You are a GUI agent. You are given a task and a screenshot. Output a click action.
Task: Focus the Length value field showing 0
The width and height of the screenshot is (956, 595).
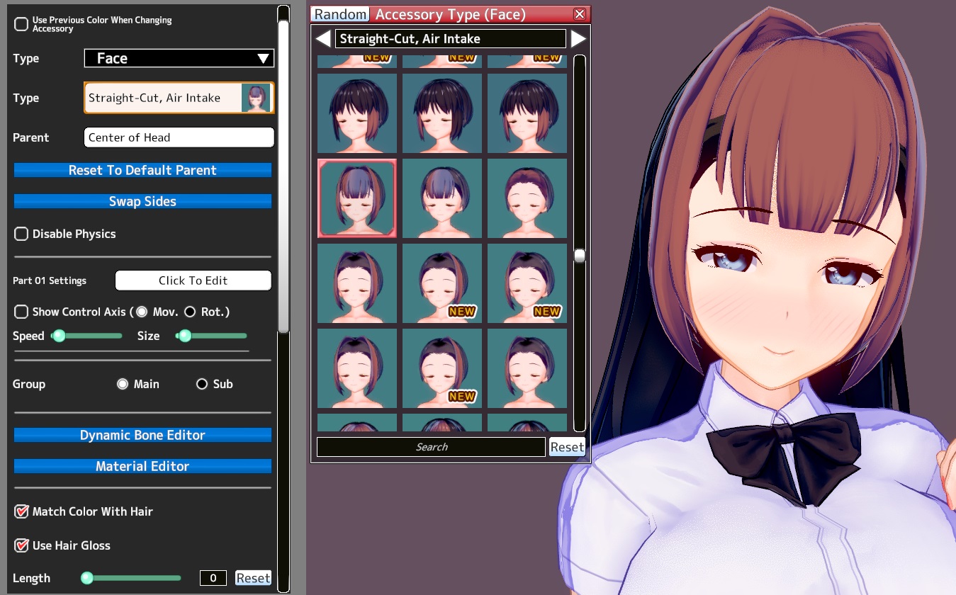[x=213, y=578]
